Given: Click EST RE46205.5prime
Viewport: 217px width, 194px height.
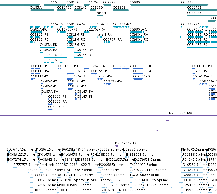Looking at the screenshot, I should pyautogui.click(x=194, y=150).
